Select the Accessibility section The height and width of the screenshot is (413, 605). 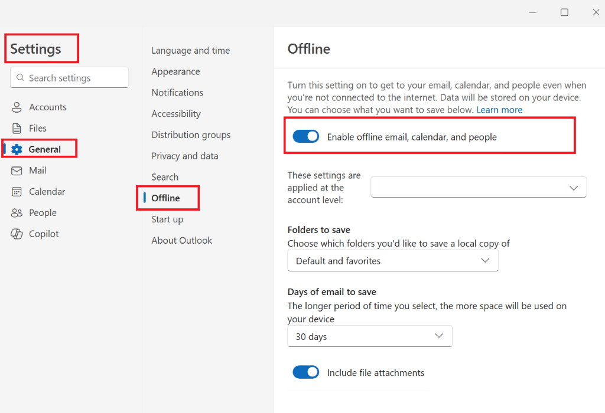point(175,113)
